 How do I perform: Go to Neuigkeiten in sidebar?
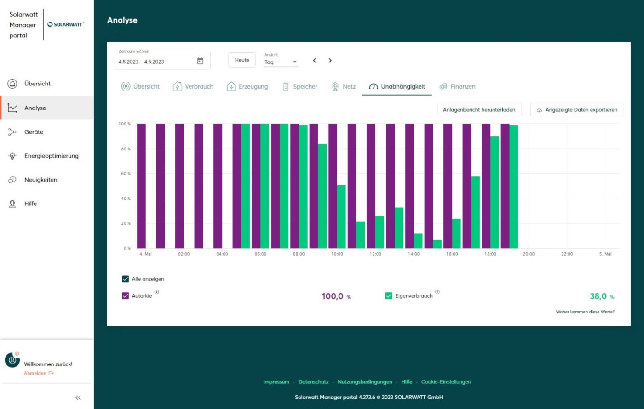click(40, 180)
